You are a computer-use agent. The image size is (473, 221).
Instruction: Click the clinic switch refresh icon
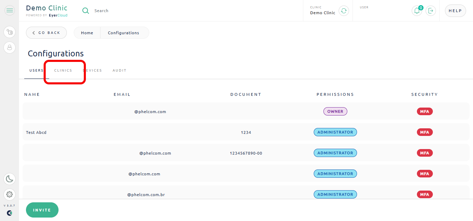click(x=343, y=11)
